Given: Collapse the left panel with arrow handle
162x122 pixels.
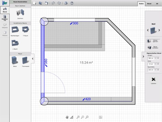Looking at the screenshot, I should coord(33,59).
